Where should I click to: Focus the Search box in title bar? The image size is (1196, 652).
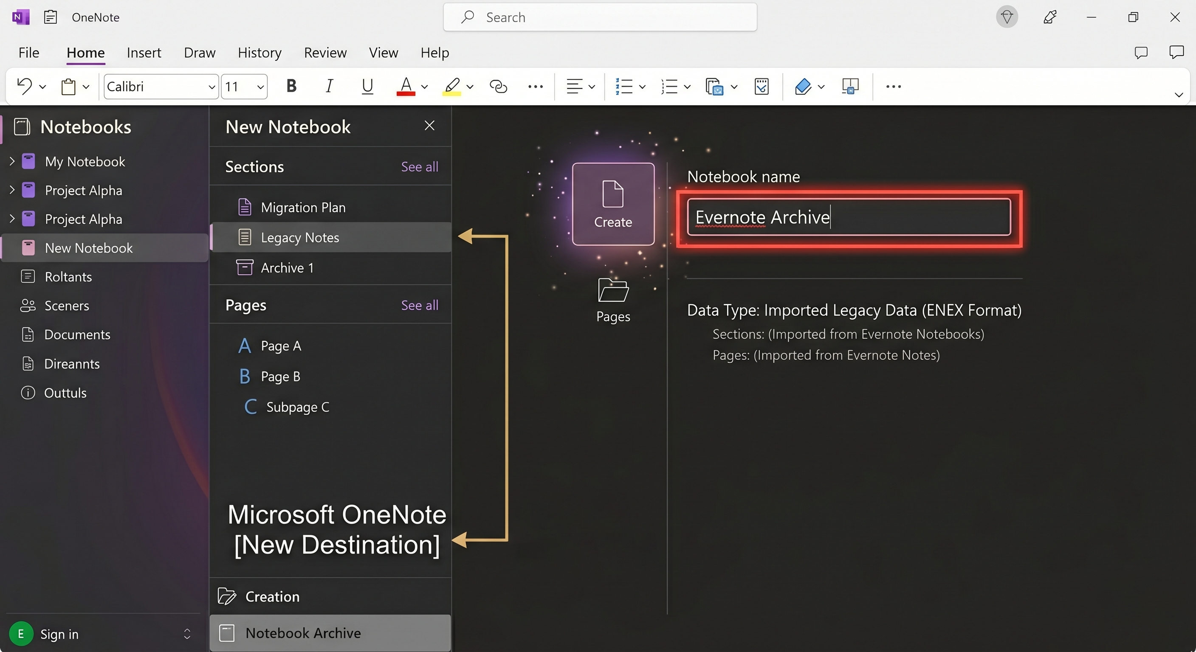click(x=600, y=17)
